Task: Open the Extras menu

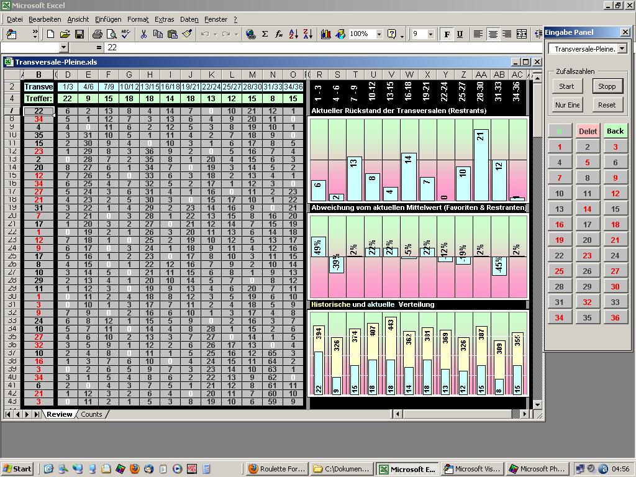Action: [x=164, y=19]
